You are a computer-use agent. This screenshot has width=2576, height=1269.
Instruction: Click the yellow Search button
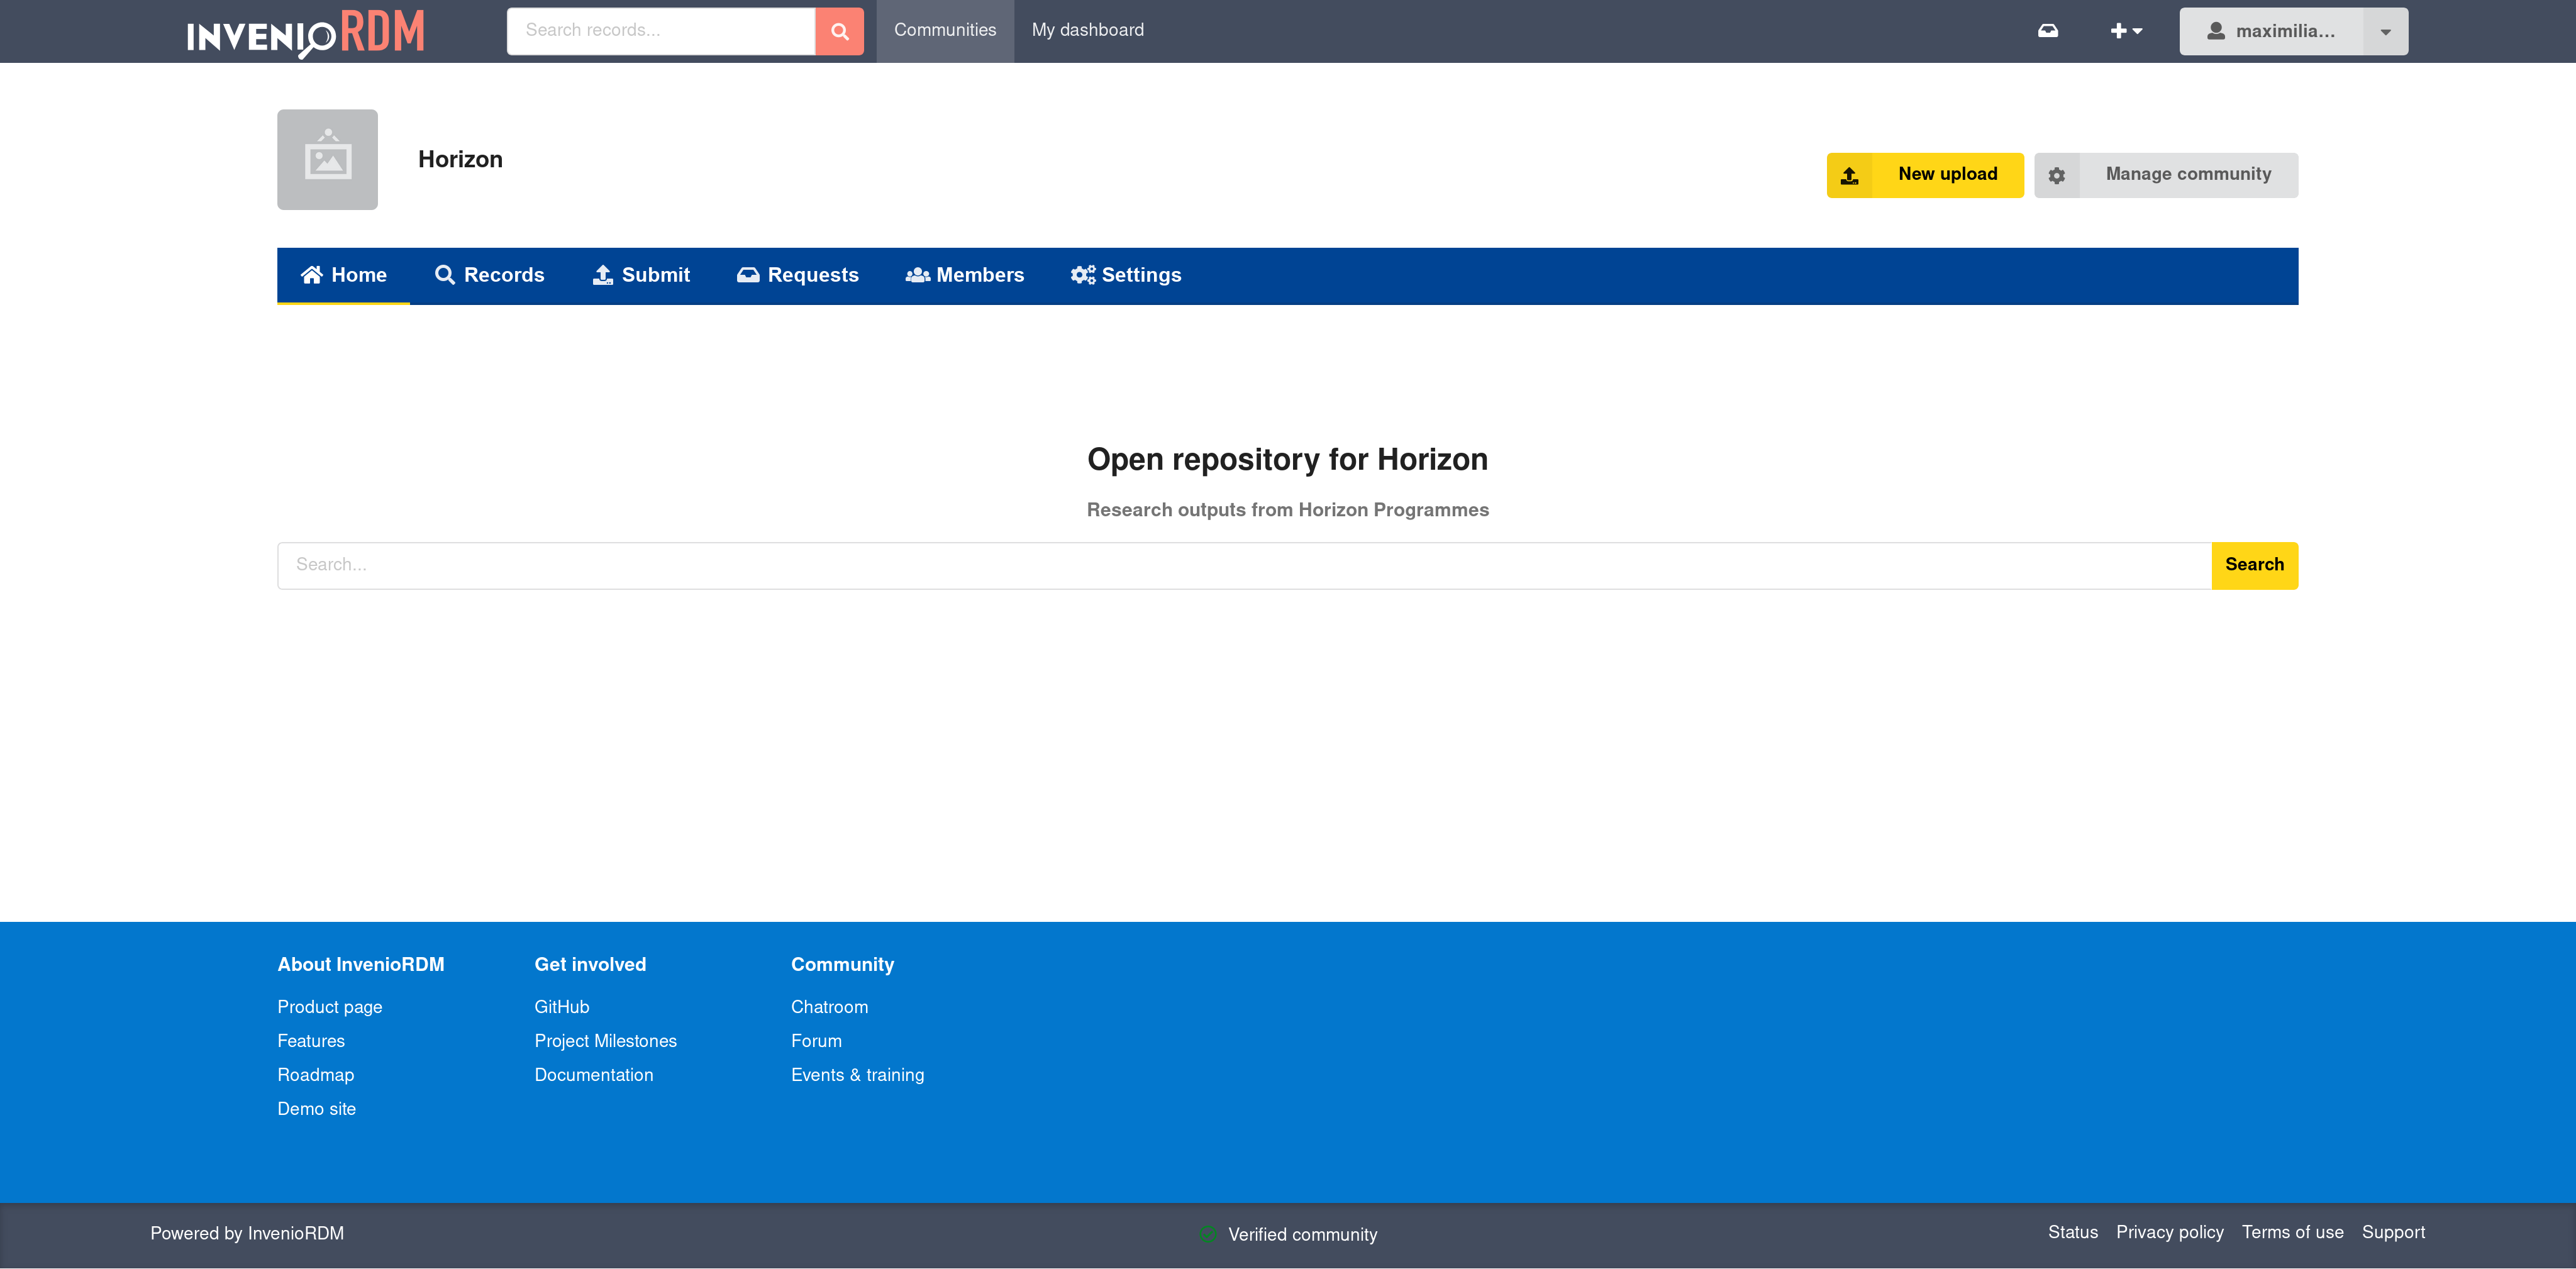(2254, 565)
